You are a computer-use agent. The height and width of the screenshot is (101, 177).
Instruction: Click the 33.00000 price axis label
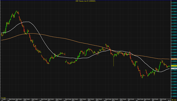pos(174,61)
